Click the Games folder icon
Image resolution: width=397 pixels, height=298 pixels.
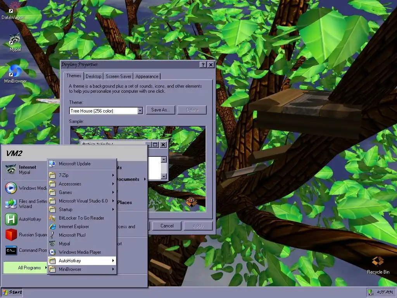pyautogui.click(x=52, y=192)
